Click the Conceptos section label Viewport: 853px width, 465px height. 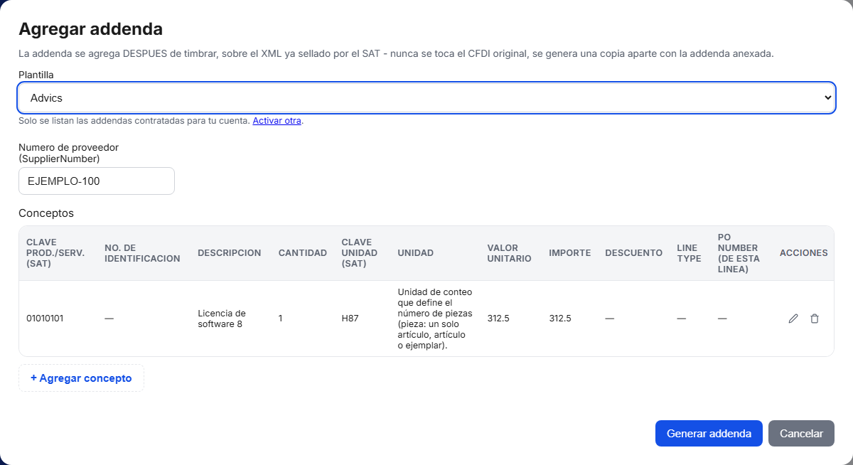[x=46, y=213]
